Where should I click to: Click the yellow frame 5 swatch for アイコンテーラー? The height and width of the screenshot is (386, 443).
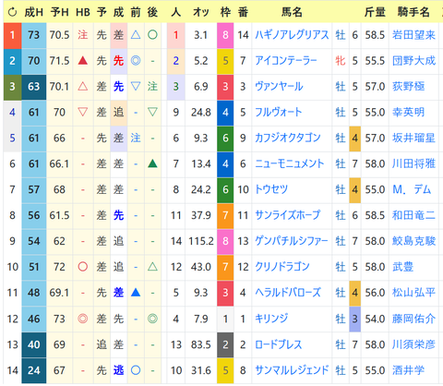coord(225,61)
